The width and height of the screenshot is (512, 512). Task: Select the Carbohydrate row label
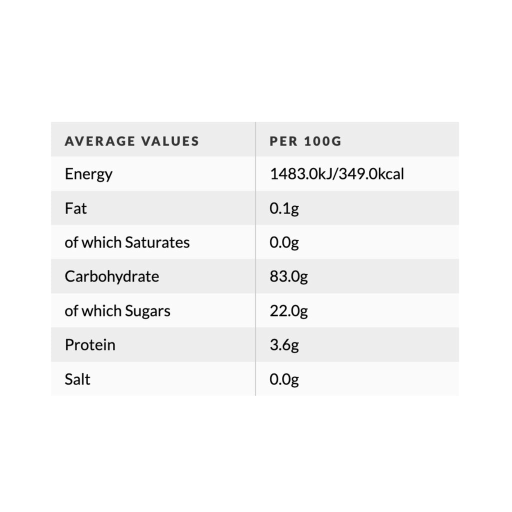pyautogui.click(x=111, y=276)
